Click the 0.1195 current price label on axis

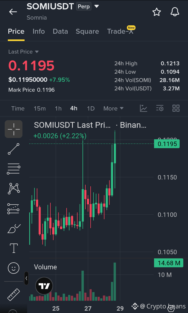pyautogui.click(x=167, y=144)
